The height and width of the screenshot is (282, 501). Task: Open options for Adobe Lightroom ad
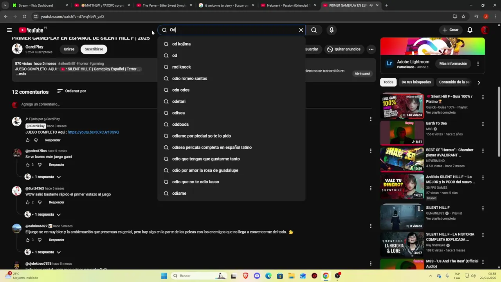478,63
